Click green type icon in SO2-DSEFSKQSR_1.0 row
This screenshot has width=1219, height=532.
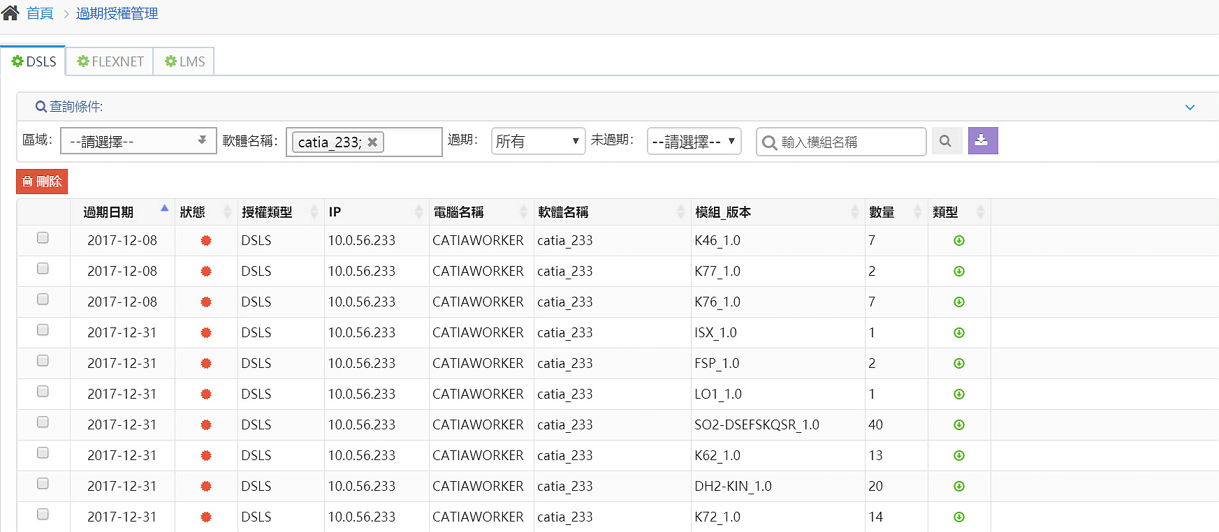coord(959,425)
